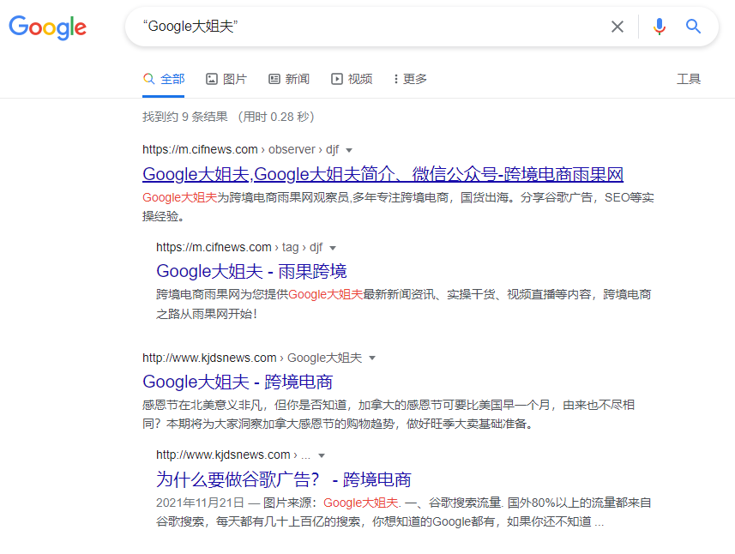735x554 pixels.
Task: Start voice search with the microphone icon
Action: [x=659, y=27]
